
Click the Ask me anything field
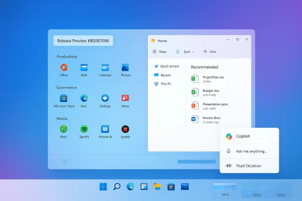[249, 151]
